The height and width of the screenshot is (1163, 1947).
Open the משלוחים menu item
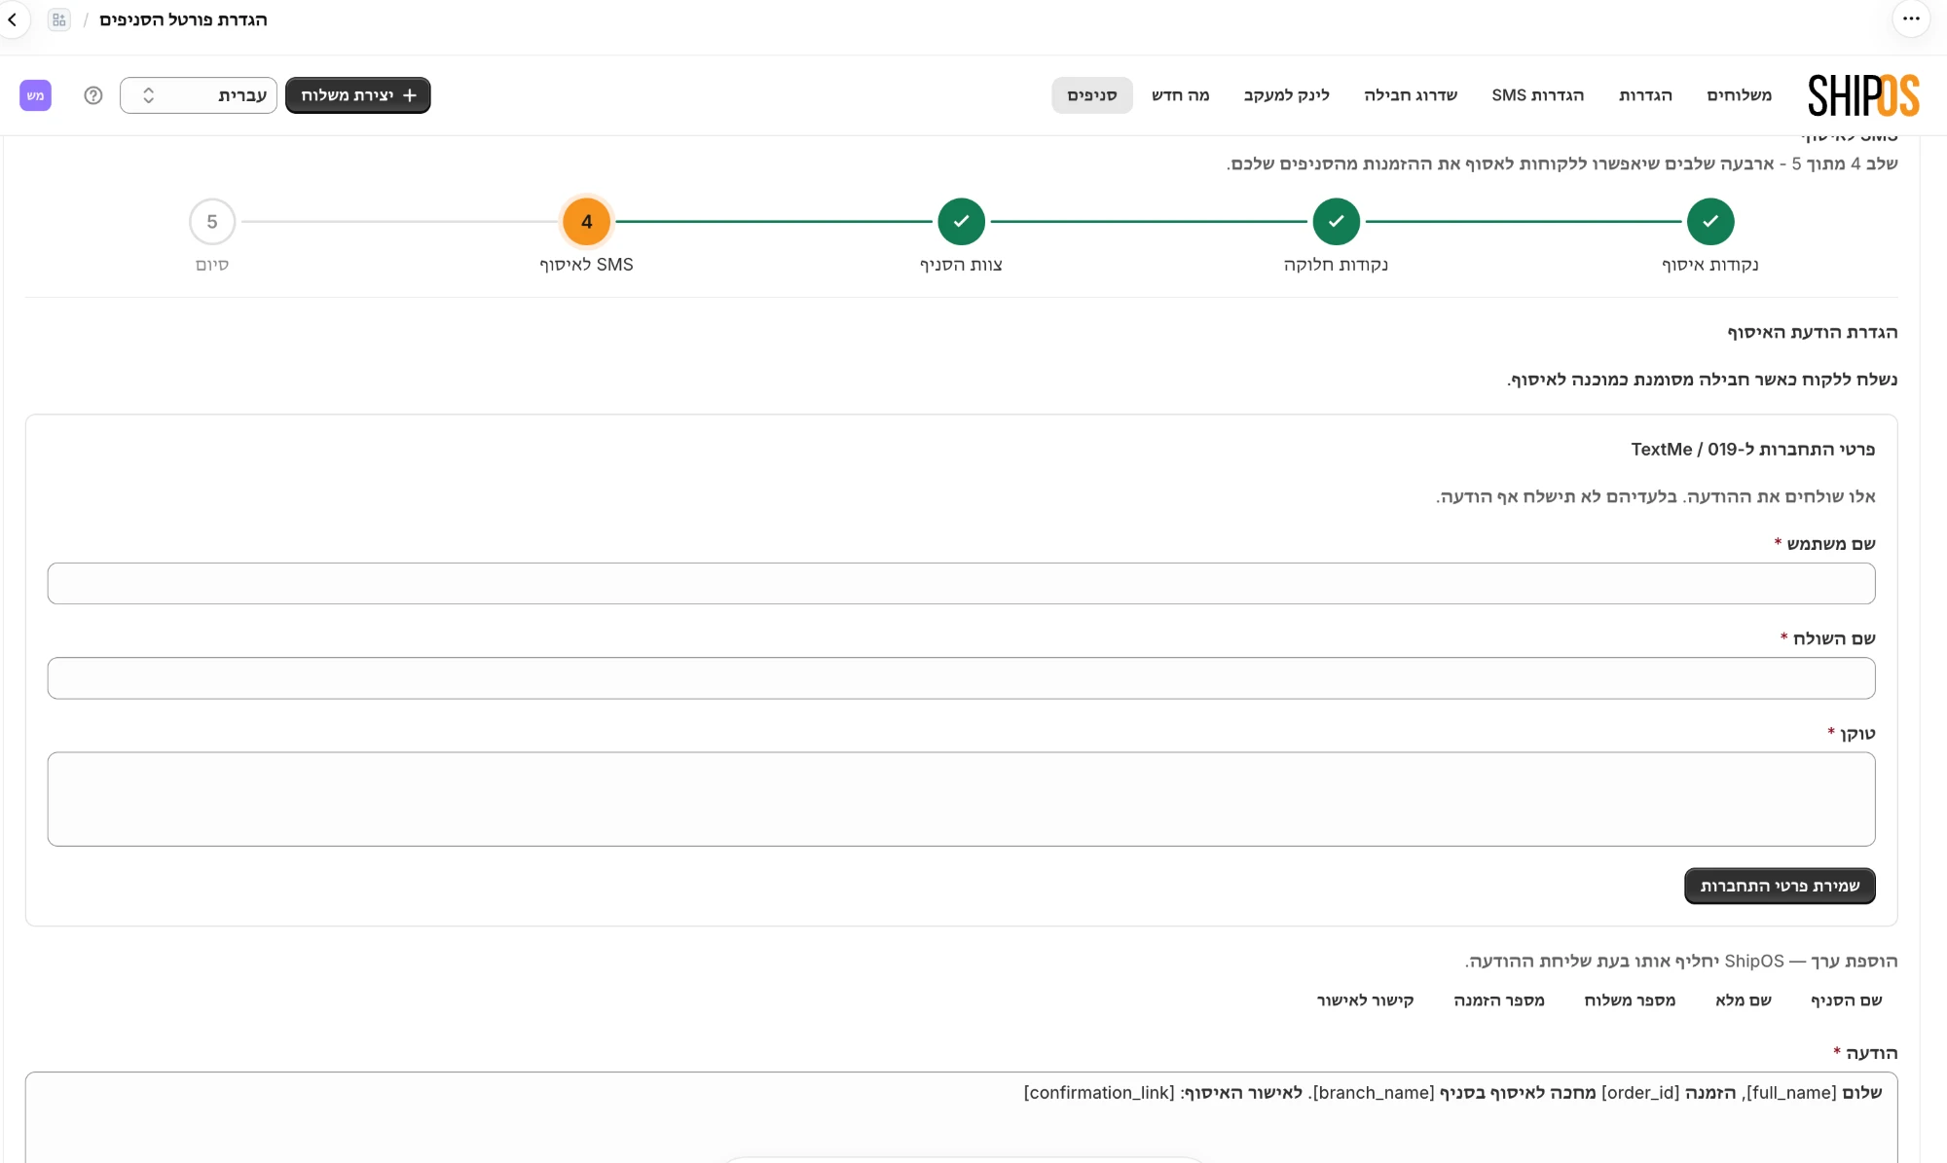(1740, 95)
